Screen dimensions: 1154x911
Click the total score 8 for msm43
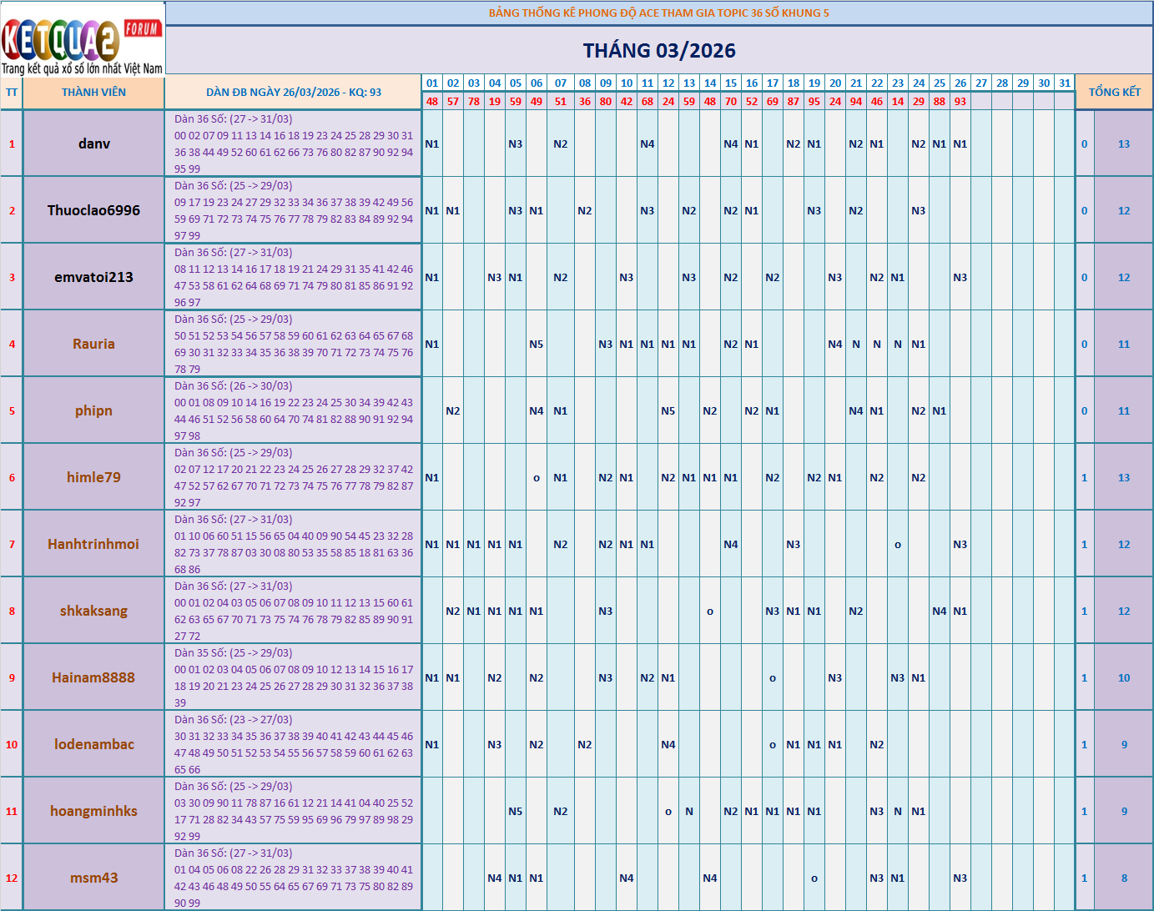click(1123, 878)
